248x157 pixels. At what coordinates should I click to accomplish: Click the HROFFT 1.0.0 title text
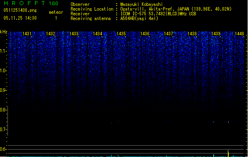pyautogui.click(x=31, y=3)
